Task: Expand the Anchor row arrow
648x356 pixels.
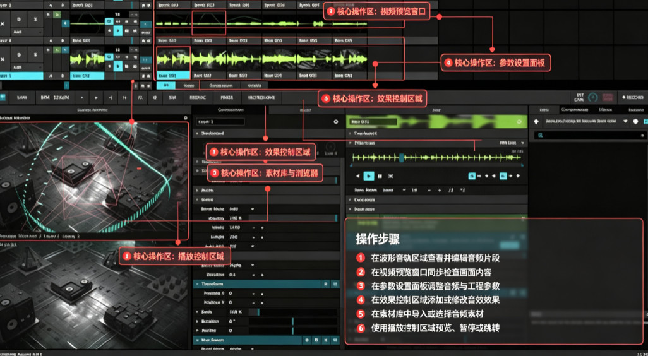Action: tap(197, 330)
